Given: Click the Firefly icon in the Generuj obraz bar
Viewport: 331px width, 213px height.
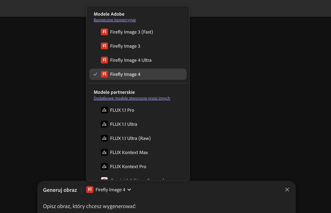Looking at the screenshot, I should tap(90, 190).
